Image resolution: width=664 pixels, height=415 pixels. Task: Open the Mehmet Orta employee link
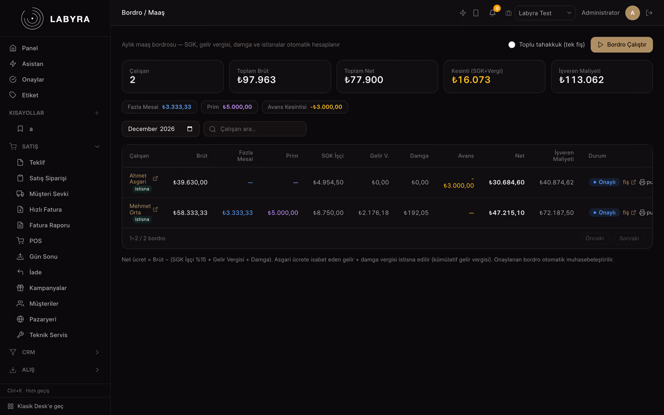pos(140,209)
